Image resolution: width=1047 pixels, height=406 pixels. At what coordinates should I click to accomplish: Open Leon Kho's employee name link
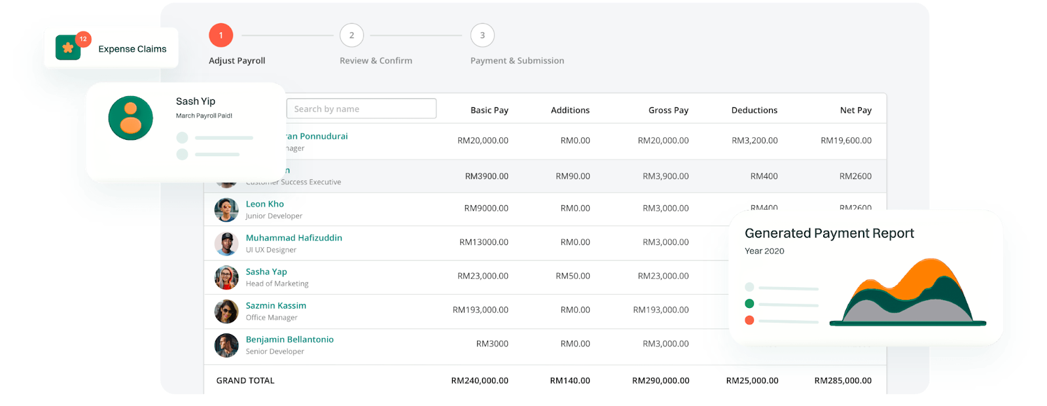265,204
